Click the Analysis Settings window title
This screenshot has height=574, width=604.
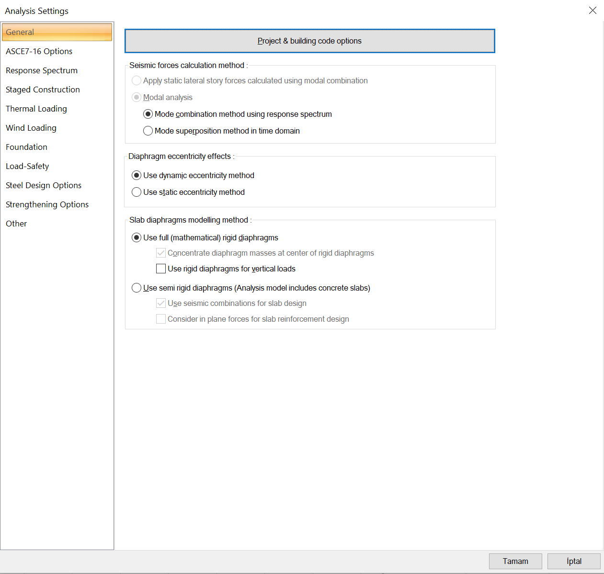36,11
